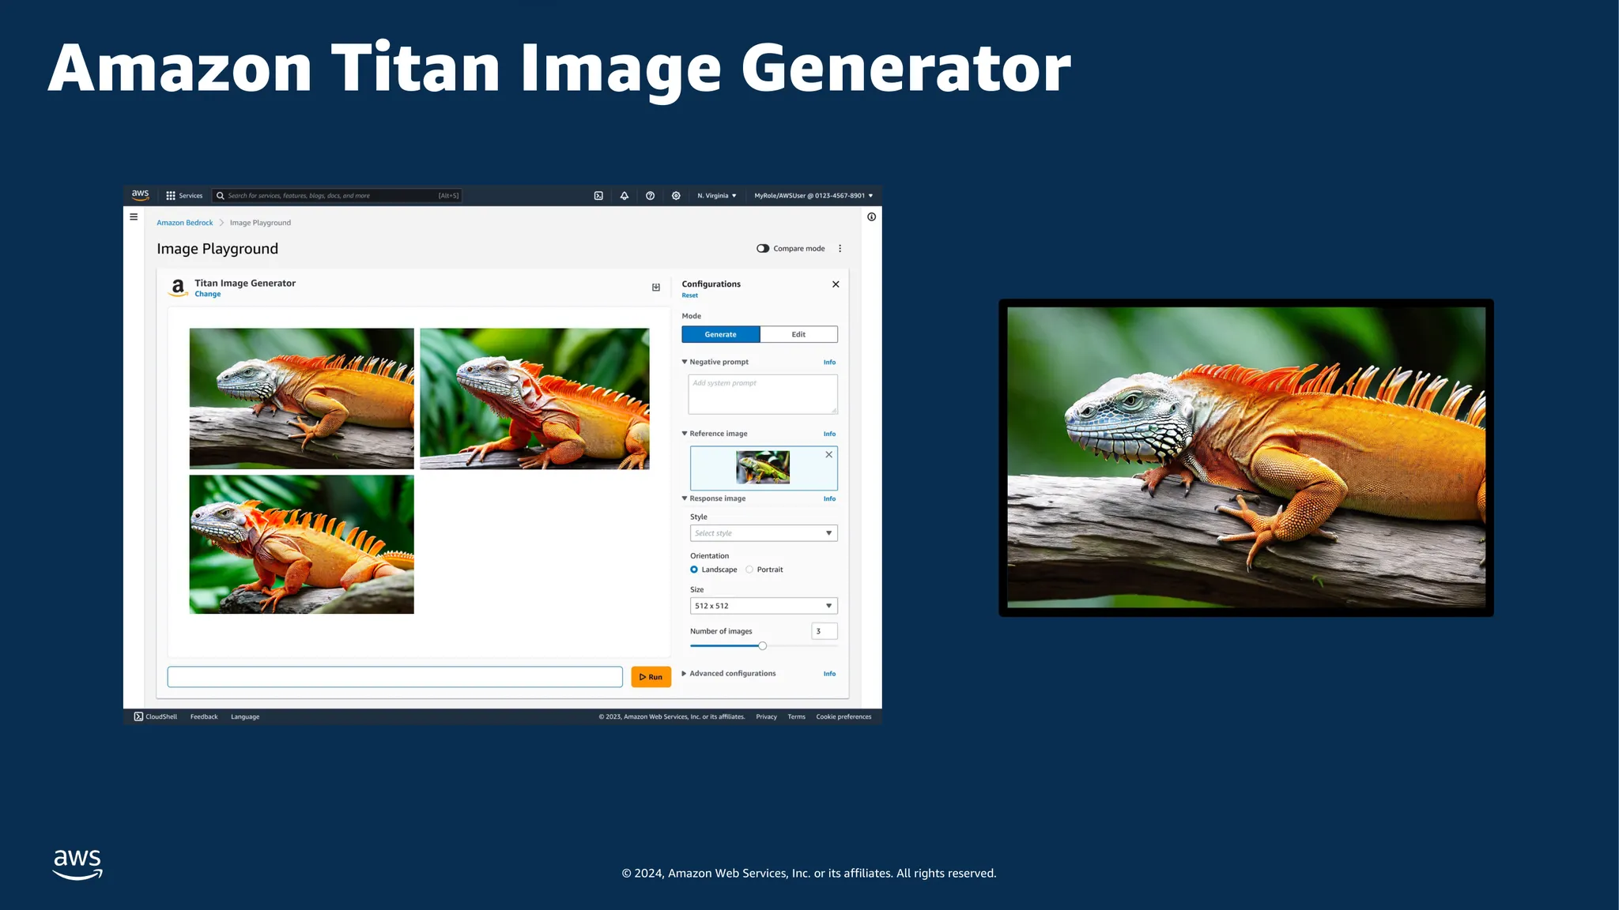Image resolution: width=1619 pixels, height=910 pixels.
Task: Select Landscape orientation
Action: tap(694, 570)
